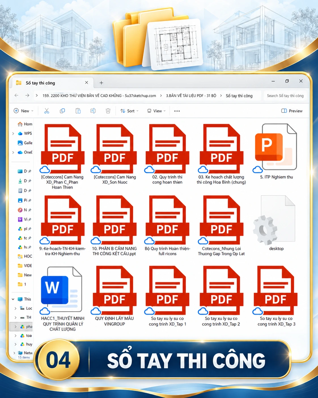Viewport: 318px width, 398px height.
Task: Select Bộ Quy trình Hoàn thiện-full ricons PDF
Action: click(x=167, y=226)
